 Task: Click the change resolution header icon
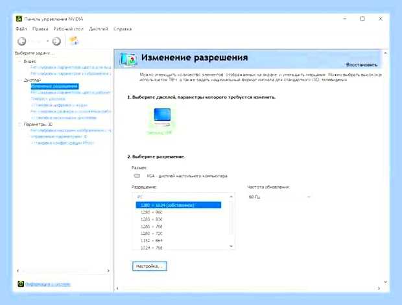pos(128,60)
